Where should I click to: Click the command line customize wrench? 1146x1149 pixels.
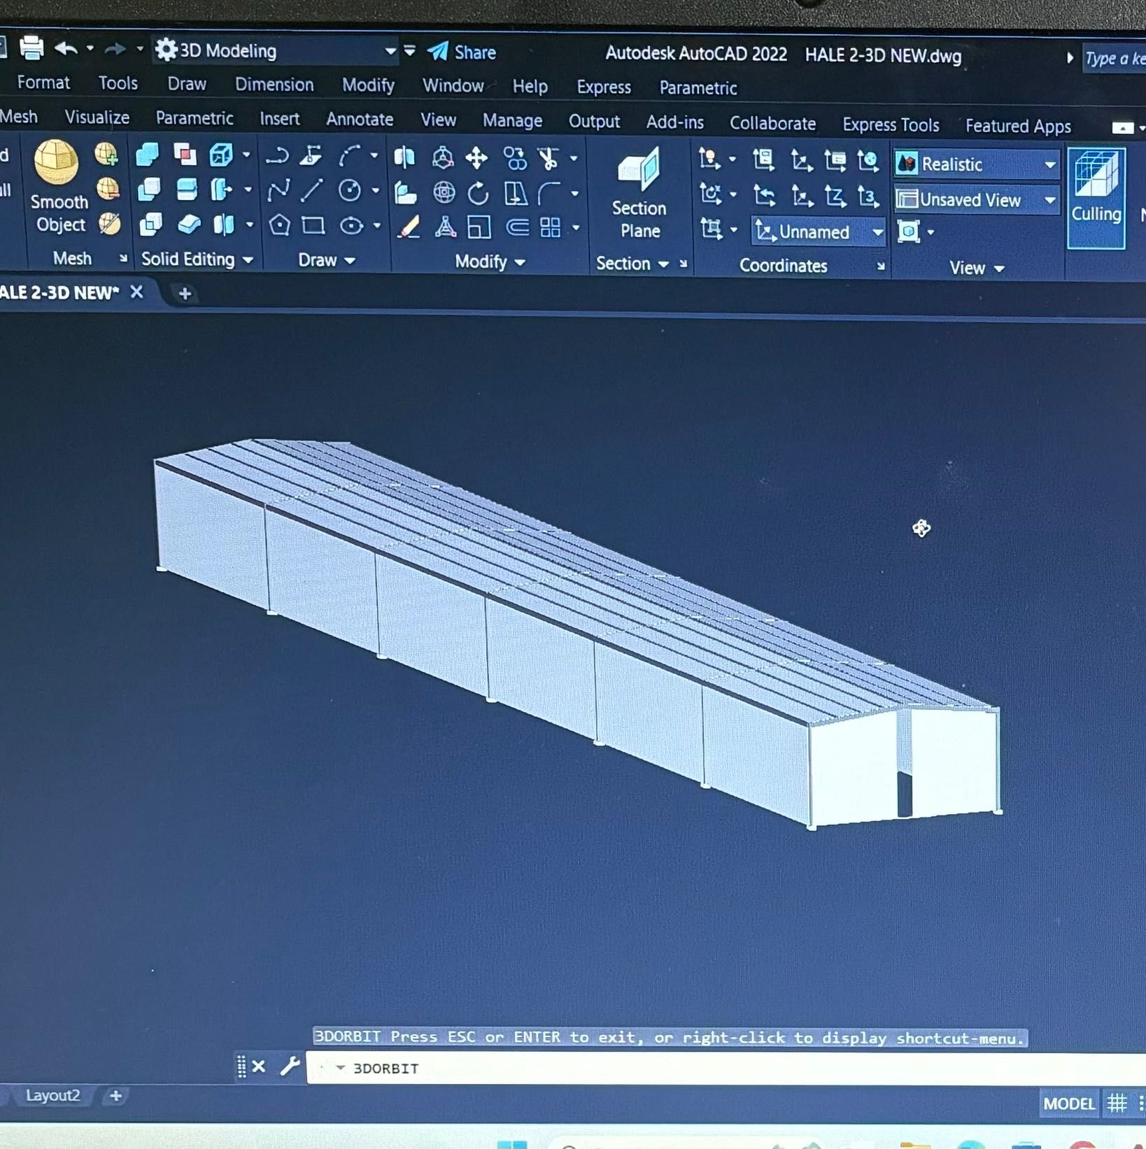tap(290, 1066)
